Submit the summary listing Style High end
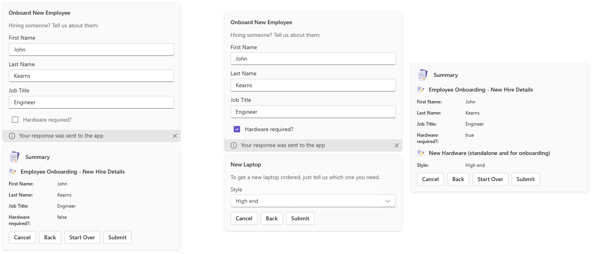Viewport: 599px width, 254px height. [525, 179]
